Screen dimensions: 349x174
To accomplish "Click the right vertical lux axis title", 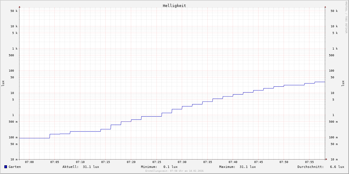I will (343, 83).
